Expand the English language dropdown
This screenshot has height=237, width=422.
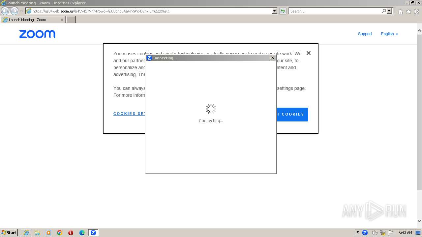(x=389, y=34)
